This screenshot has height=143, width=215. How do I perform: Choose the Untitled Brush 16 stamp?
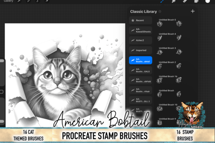169,79
